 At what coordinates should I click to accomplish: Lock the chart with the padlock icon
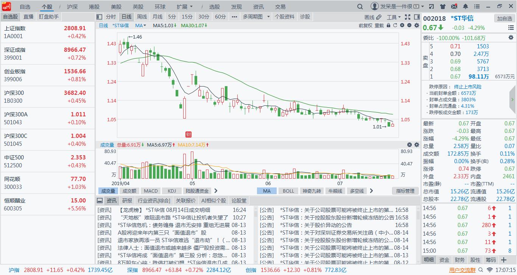tap(389, 25)
